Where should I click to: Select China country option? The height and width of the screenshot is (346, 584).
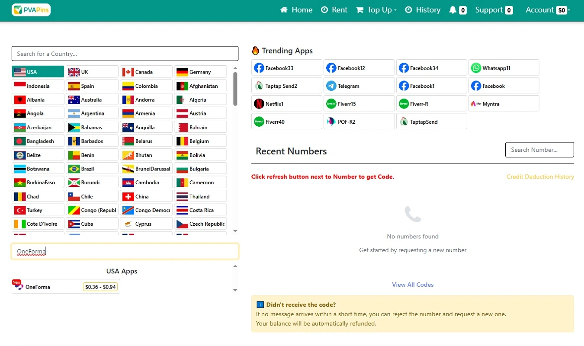click(x=146, y=196)
